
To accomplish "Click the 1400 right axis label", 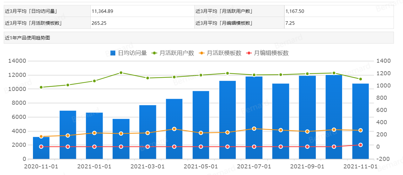I will (x=383, y=61).
